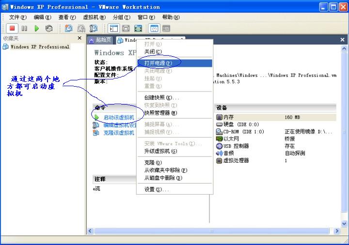Click the Reset toolbar icon
The image size is (349, 245).
pos(48,29)
